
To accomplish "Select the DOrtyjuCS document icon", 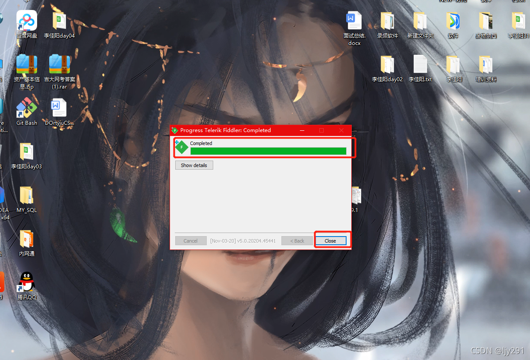I will point(59,111).
